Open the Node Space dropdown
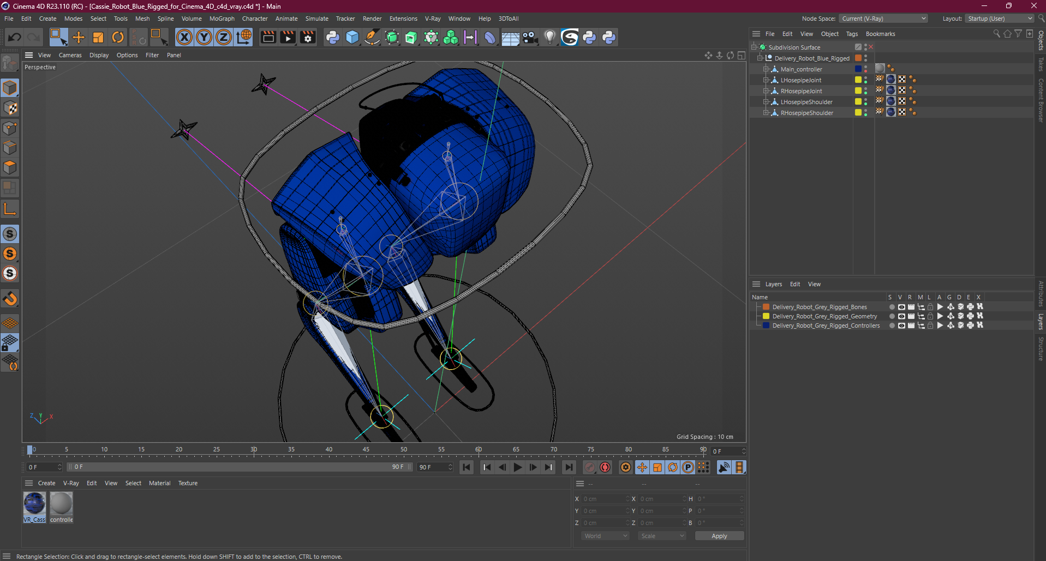Image resolution: width=1046 pixels, height=561 pixels. click(883, 19)
